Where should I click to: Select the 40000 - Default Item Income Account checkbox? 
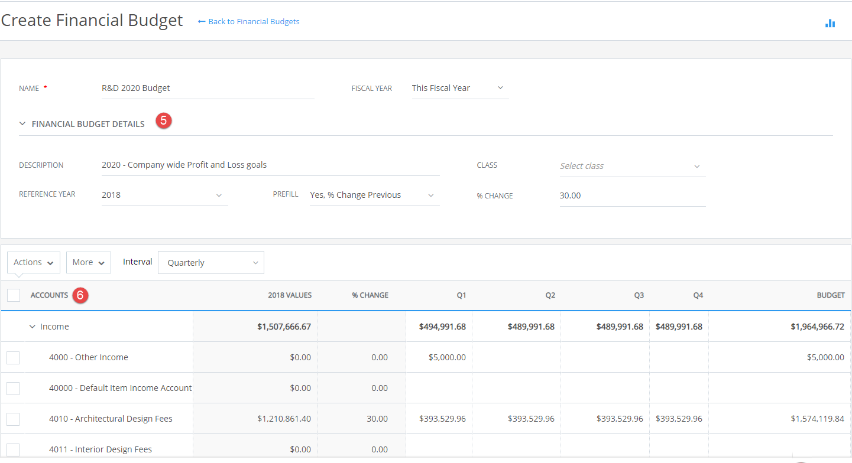pos(13,388)
